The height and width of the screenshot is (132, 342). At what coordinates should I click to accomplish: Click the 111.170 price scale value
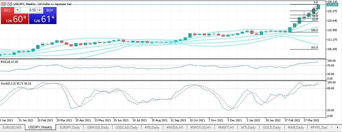tap(332, 40)
